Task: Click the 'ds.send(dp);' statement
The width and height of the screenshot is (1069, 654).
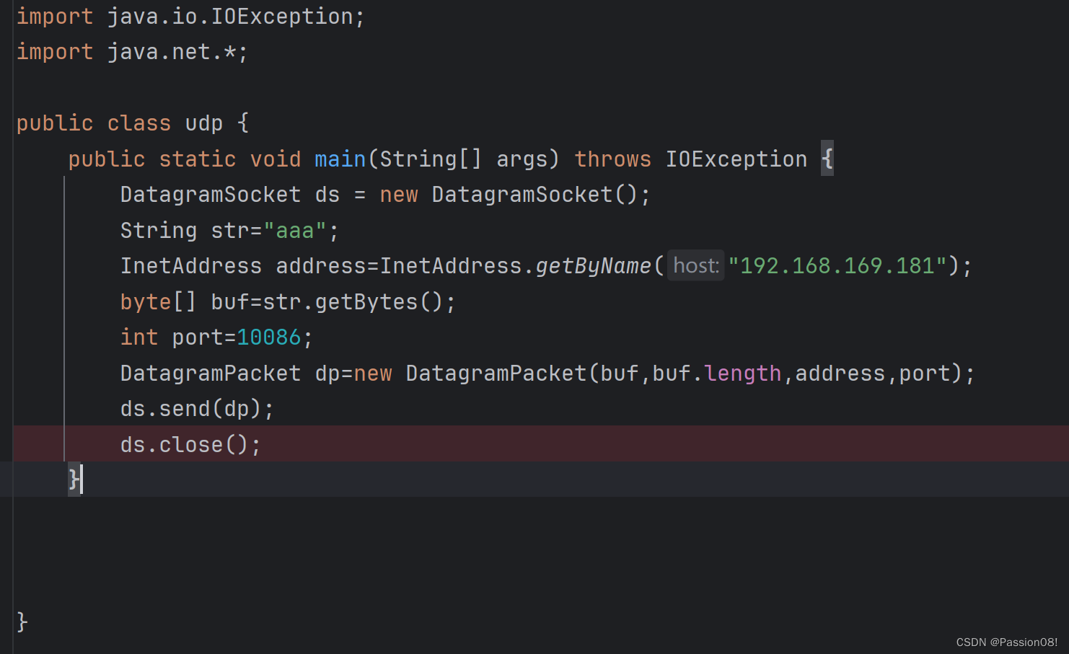Action: tap(198, 409)
